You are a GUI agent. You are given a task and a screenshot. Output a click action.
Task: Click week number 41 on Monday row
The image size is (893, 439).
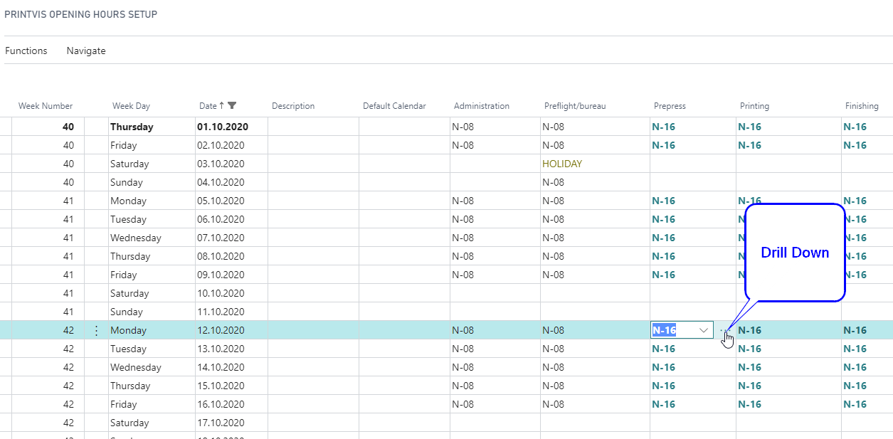tap(69, 201)
